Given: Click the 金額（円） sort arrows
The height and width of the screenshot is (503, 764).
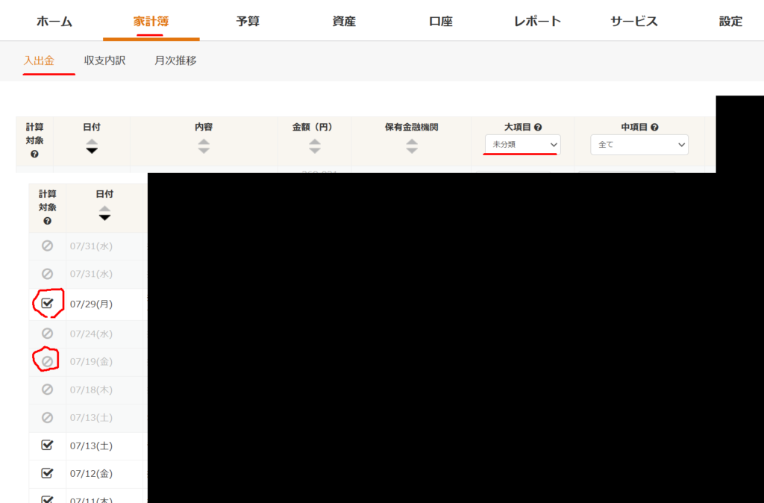Looking at the screenshot, I should [x=315, y=146].
